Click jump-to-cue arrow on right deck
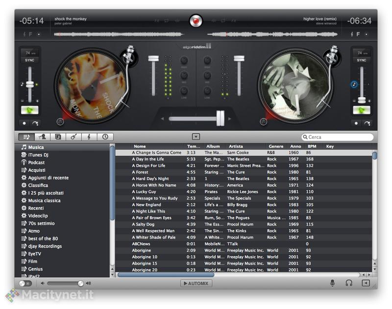392x309 pixels. click(x=367, y=123)
